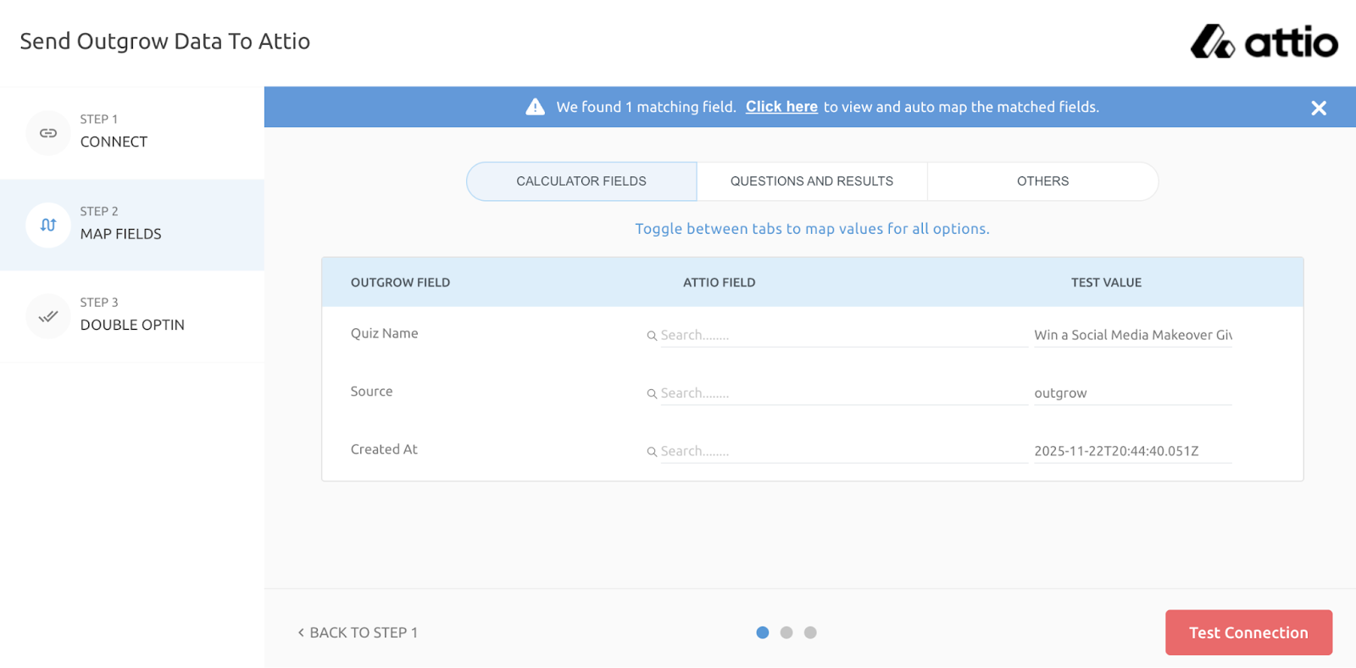
Task: Select the Calculator Fields tab
Action: tap(581, 181)
